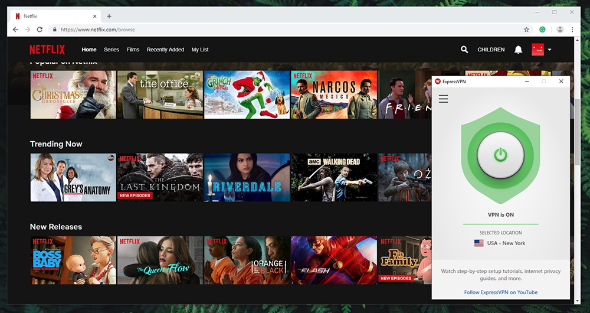
Task: Click the CHILDREN link
Action: click(491, 50)
